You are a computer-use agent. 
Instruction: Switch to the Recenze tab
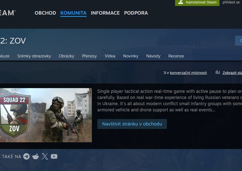pyautogui.click(x=176, y=56)
